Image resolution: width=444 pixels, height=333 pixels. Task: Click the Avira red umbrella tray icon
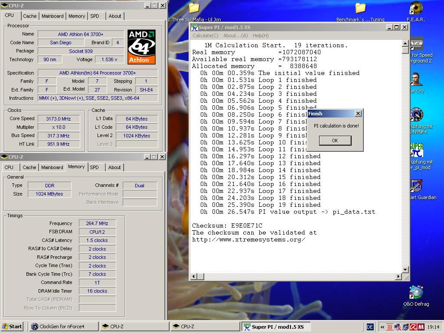[x=413, y=327]
